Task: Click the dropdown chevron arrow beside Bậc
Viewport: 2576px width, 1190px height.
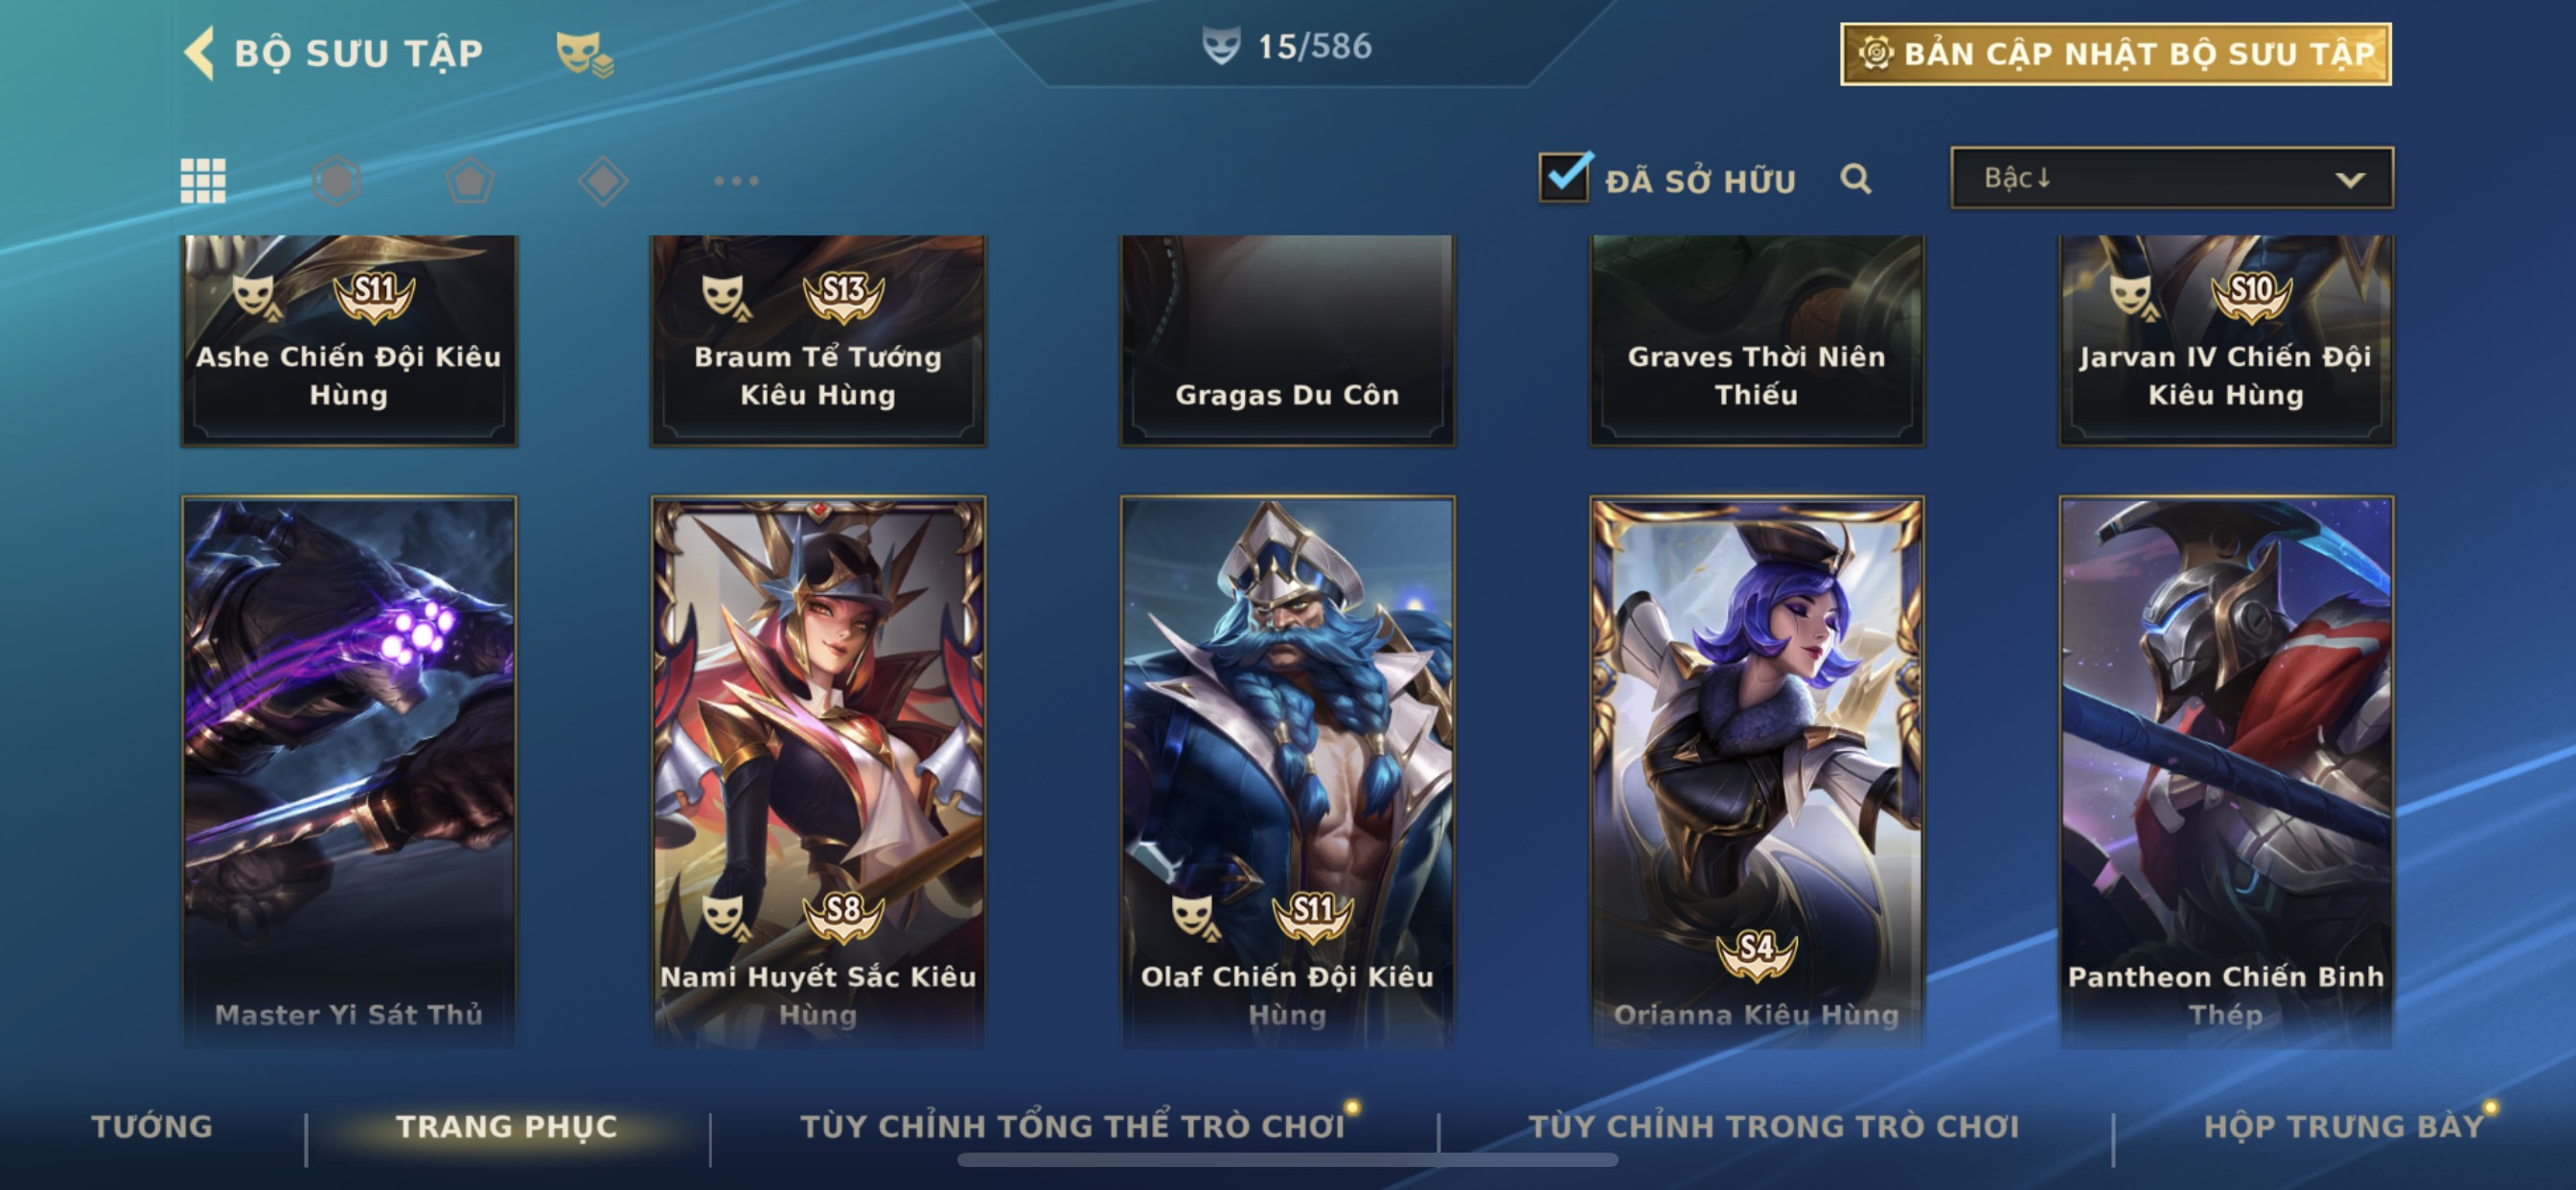Action: coord(2350,180)
